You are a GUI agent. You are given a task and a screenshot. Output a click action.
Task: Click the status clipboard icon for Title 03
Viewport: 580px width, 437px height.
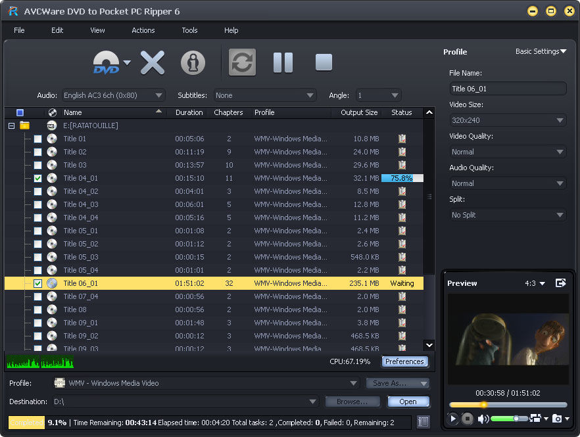pos(402,165)
